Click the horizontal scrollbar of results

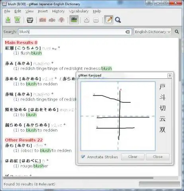[x=78, y=178]
